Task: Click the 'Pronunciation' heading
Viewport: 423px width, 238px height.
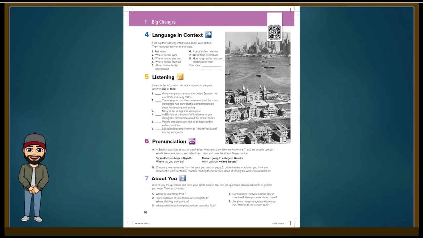Action: pos(169,141)
